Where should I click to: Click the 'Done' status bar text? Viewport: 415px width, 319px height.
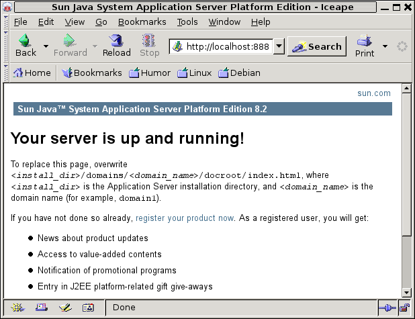click(124, 308)
